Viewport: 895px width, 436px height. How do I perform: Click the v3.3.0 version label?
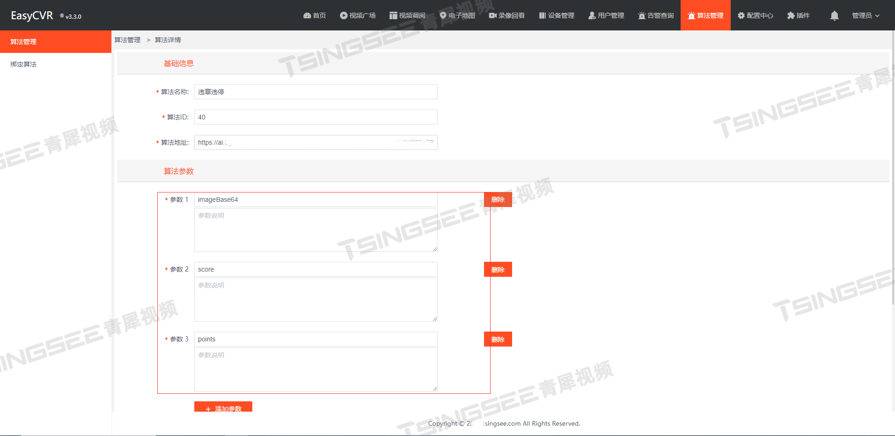pyautogui.click(x=73, y=16)
